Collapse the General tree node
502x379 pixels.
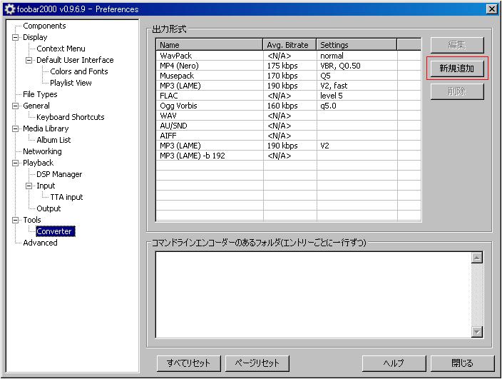(x=15, y=106)
